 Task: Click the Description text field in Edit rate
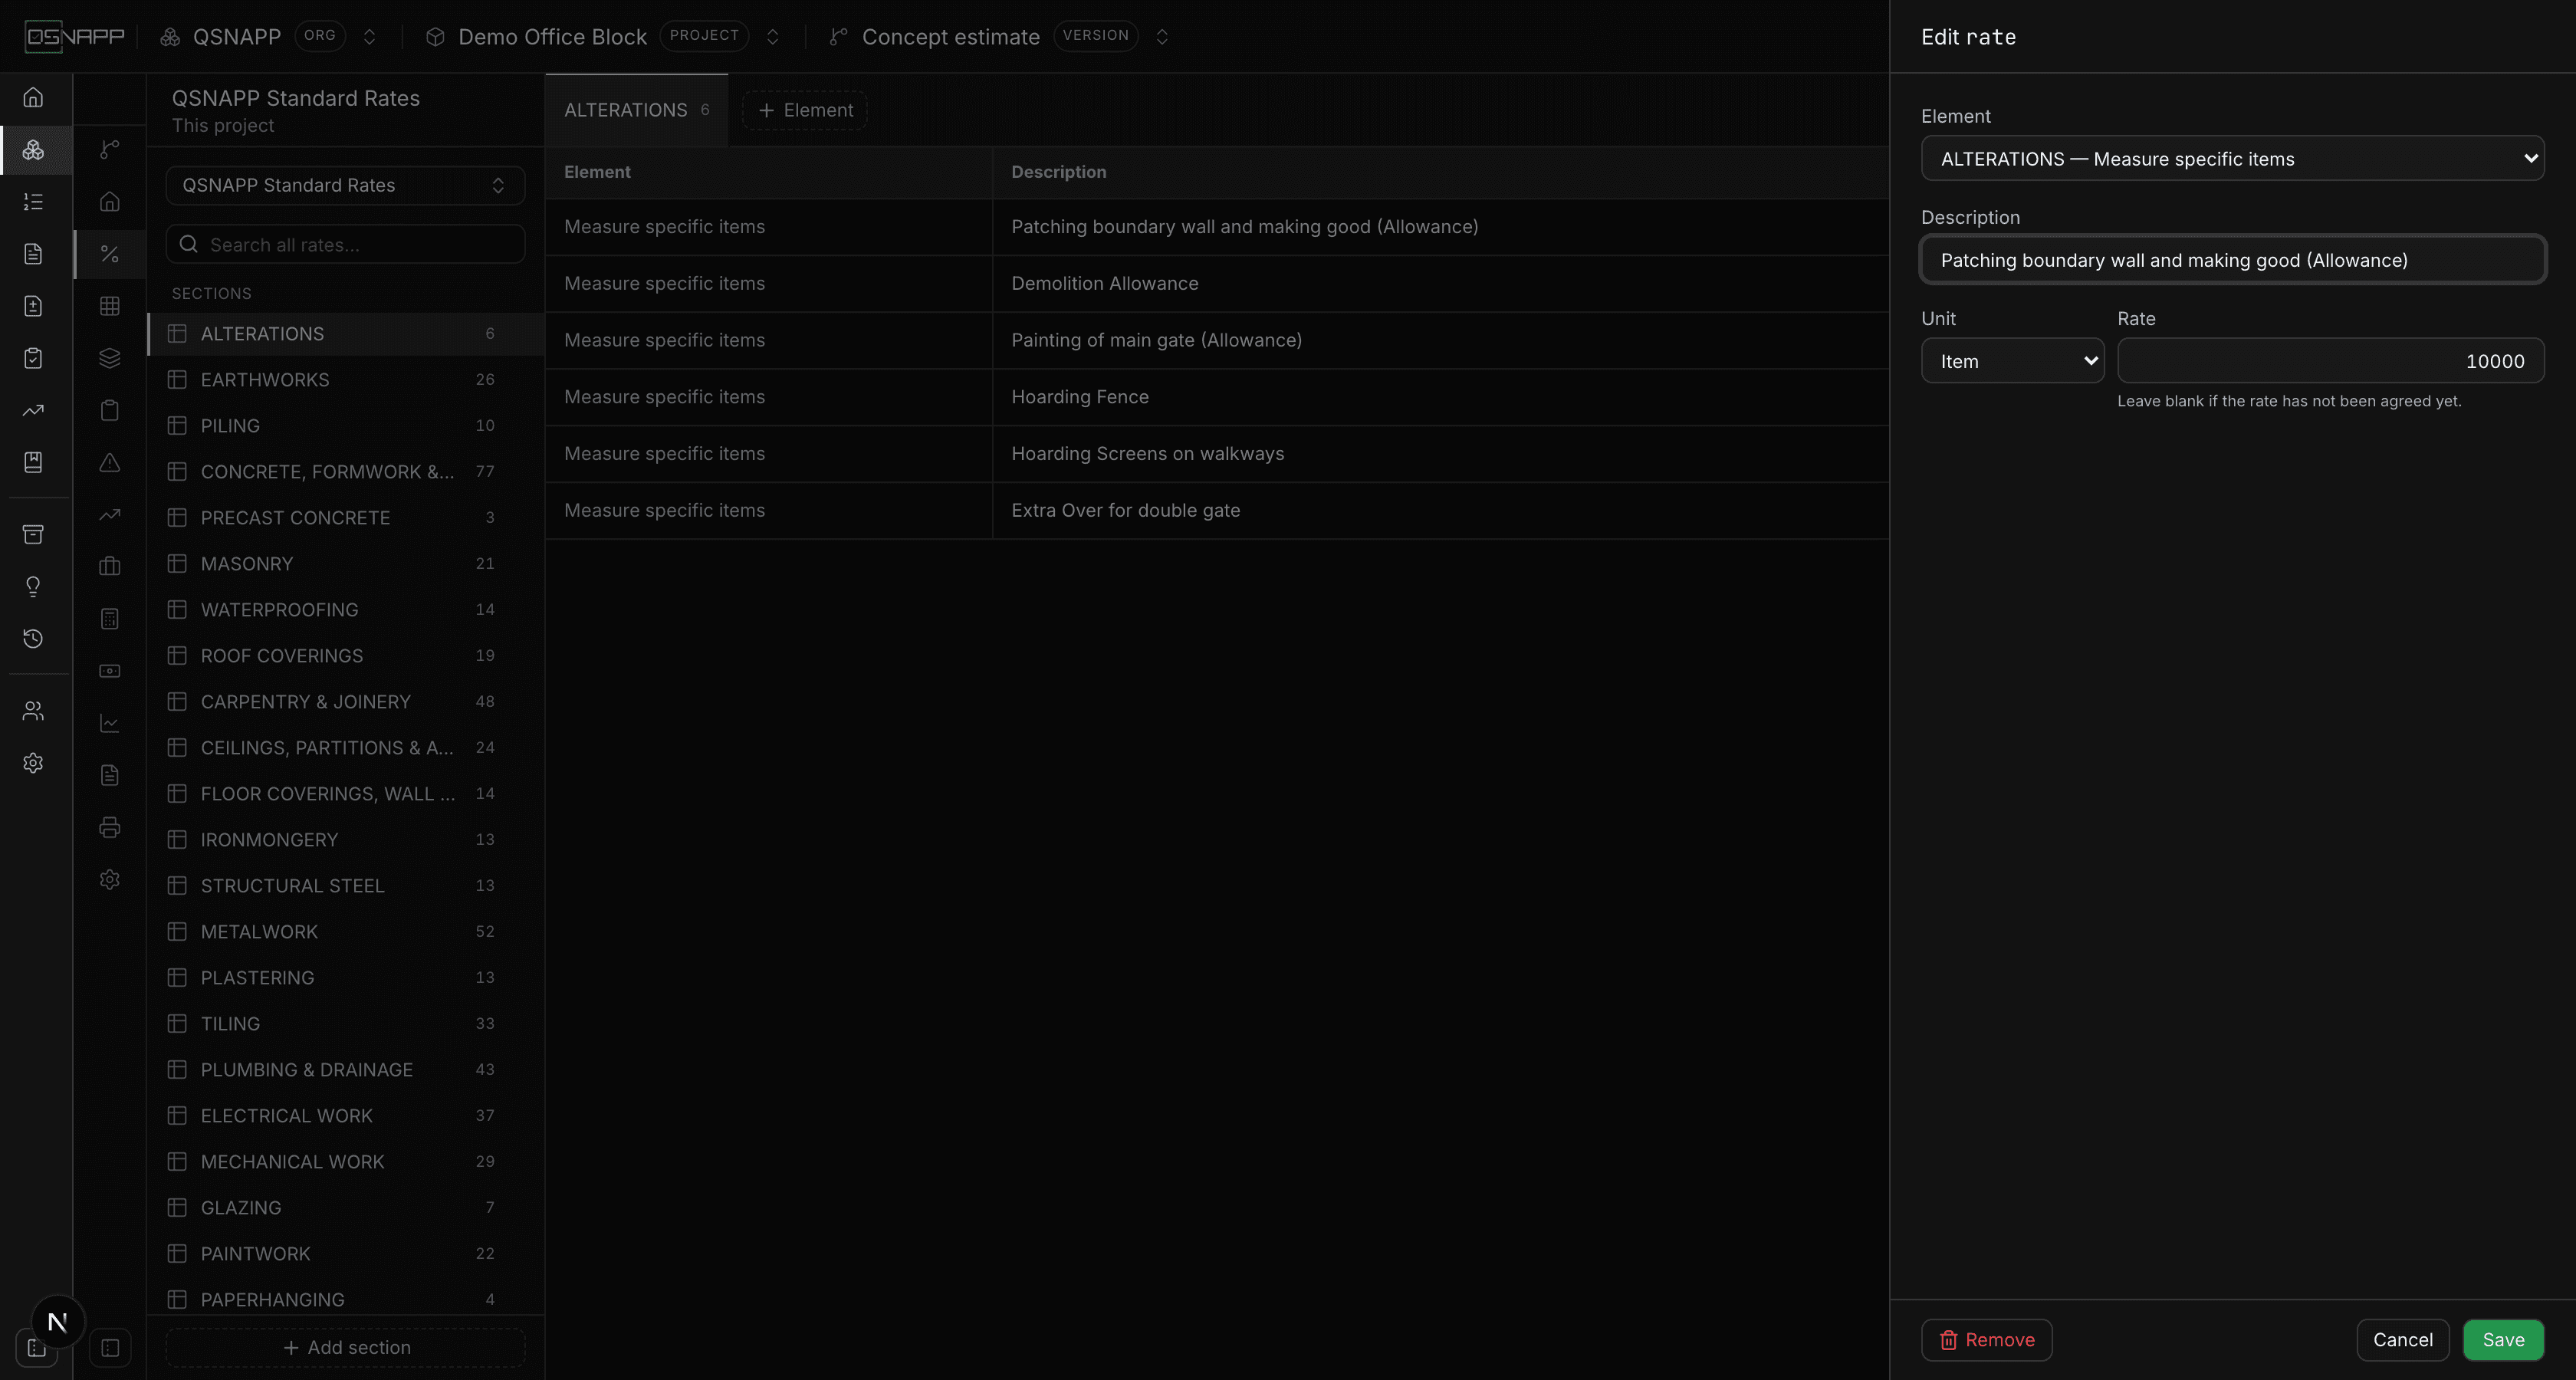point(2232,260)
